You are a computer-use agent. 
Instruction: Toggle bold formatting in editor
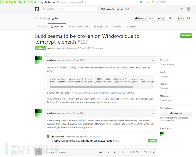pyautogui.click(x=105, y=152)
